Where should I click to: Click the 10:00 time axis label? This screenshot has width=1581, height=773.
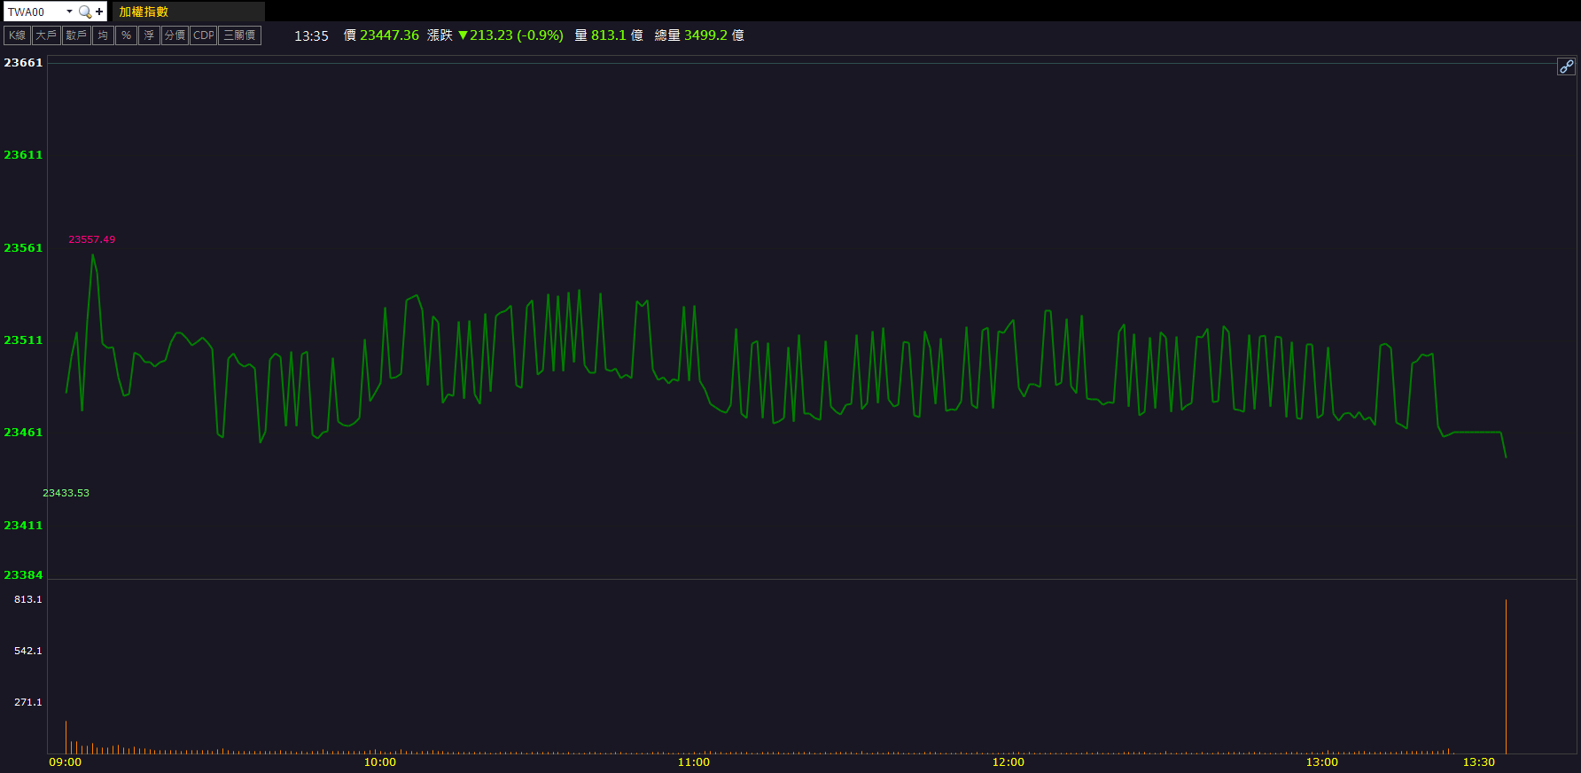[380, 762]
